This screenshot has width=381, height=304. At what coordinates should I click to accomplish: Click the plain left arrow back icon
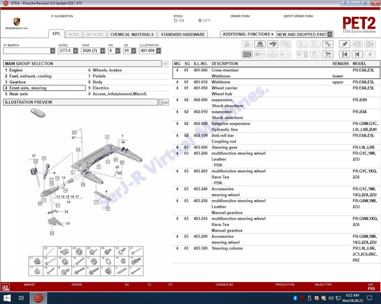(370, 54)
